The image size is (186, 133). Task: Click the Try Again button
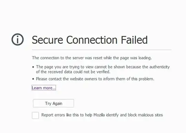tap(53, 103)
